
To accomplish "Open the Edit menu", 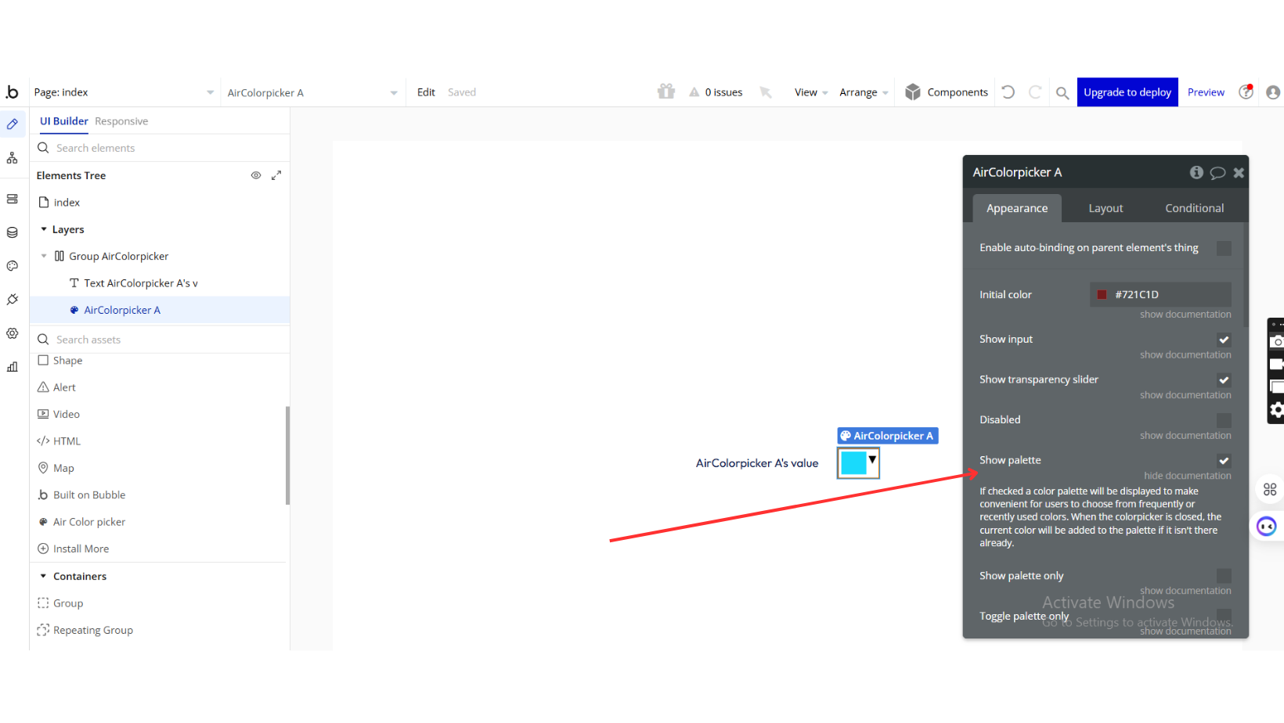I will tap(426, 92).
